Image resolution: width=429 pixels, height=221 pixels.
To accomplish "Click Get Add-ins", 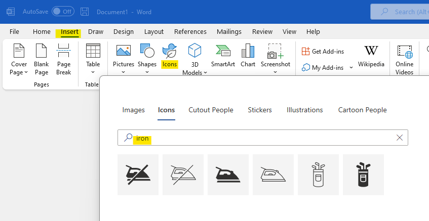I will (323, 52).
